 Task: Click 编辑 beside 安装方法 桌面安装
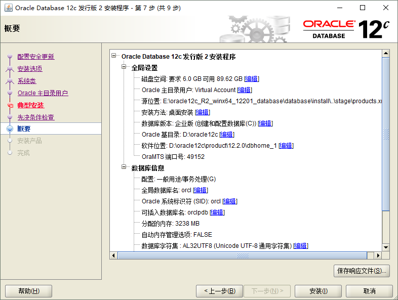pyautogui.click(x=203, y=112)
